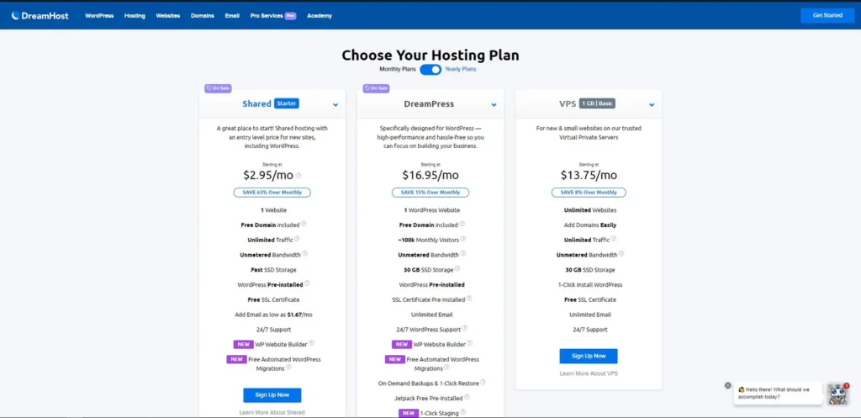Open the Websites menu

point(168,16)
